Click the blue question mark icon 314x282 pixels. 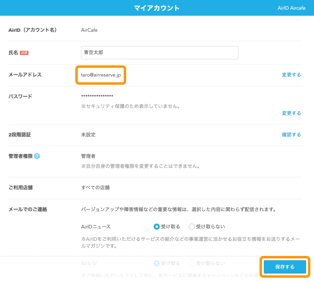click(37, 156)
